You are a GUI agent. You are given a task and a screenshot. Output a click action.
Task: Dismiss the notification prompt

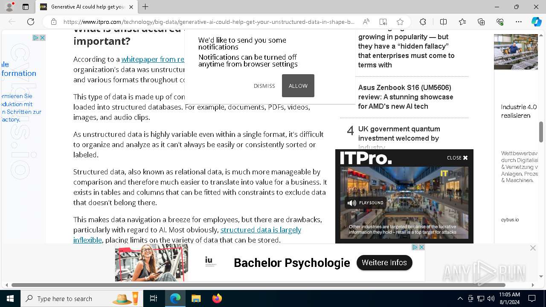tap(264, 86)
